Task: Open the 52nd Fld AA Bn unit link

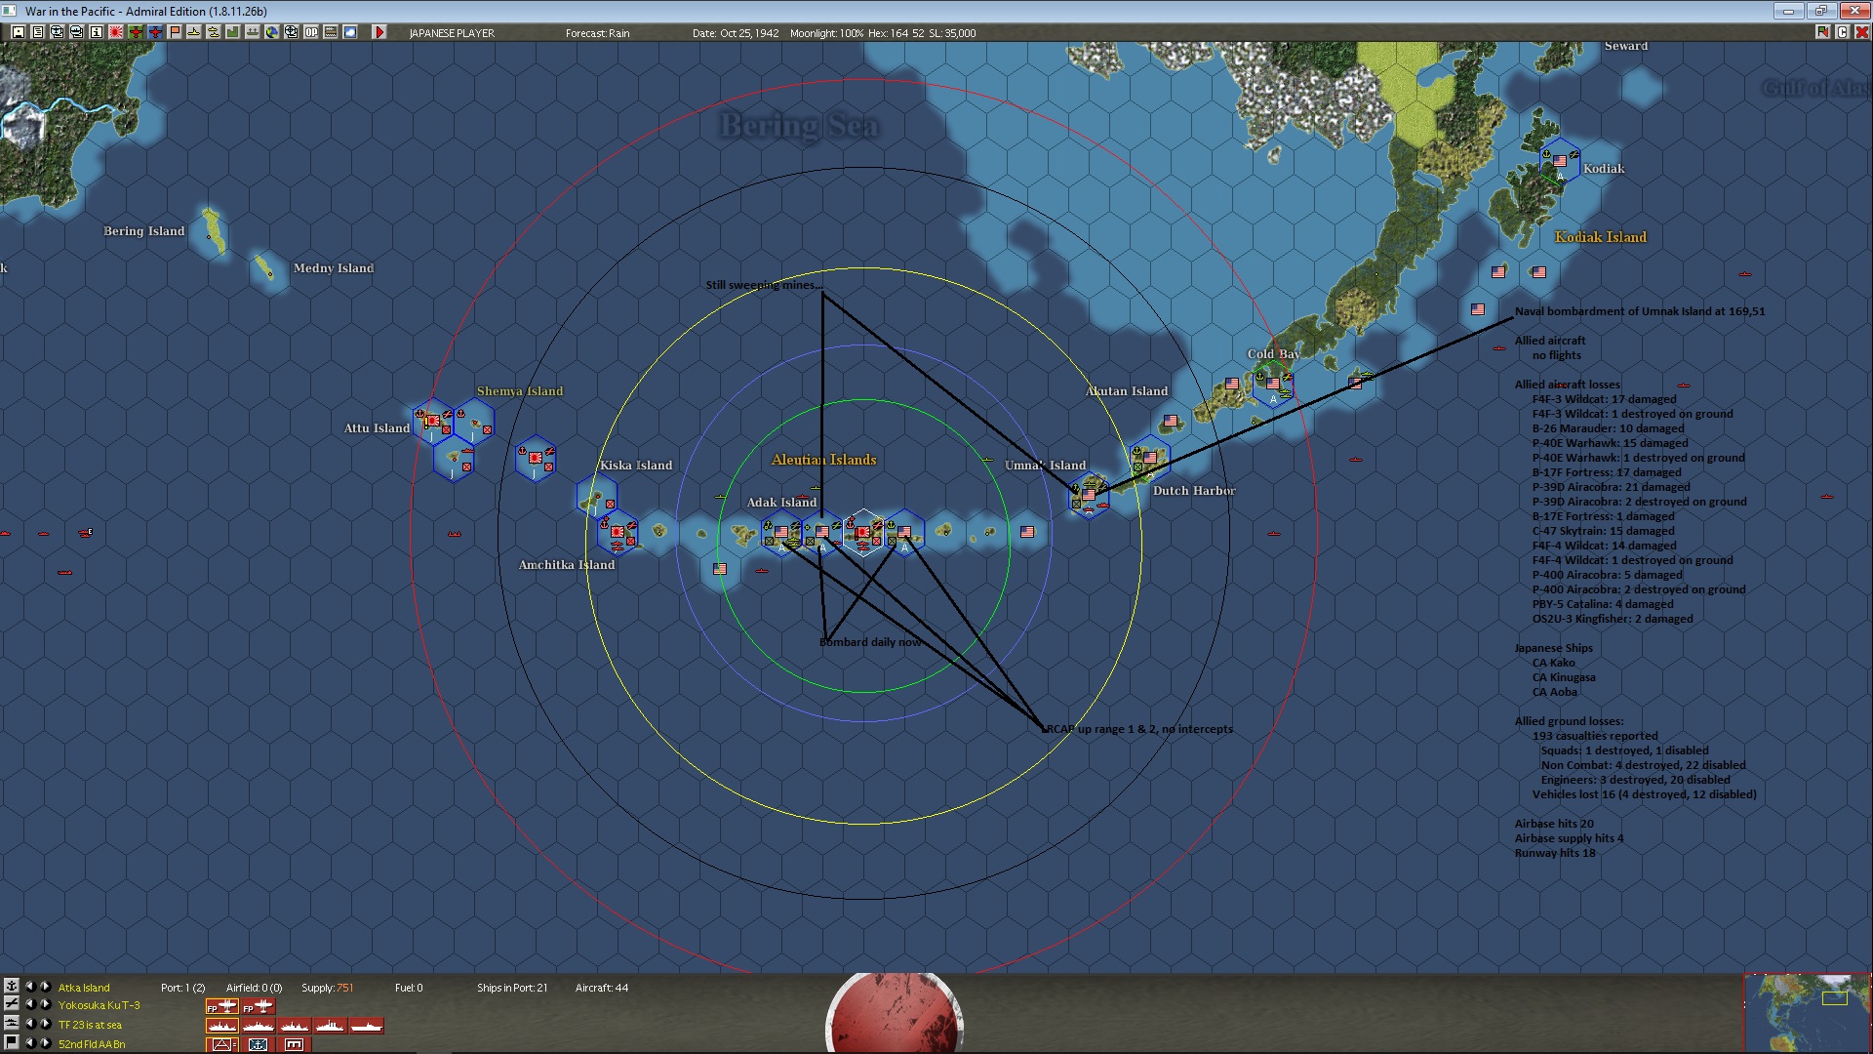Action: 92,1044
